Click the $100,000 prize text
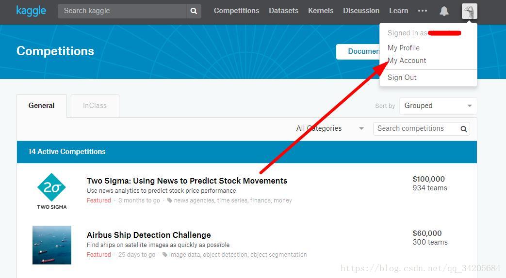Viewport: 506px width, 278px height. pos(428,179)
